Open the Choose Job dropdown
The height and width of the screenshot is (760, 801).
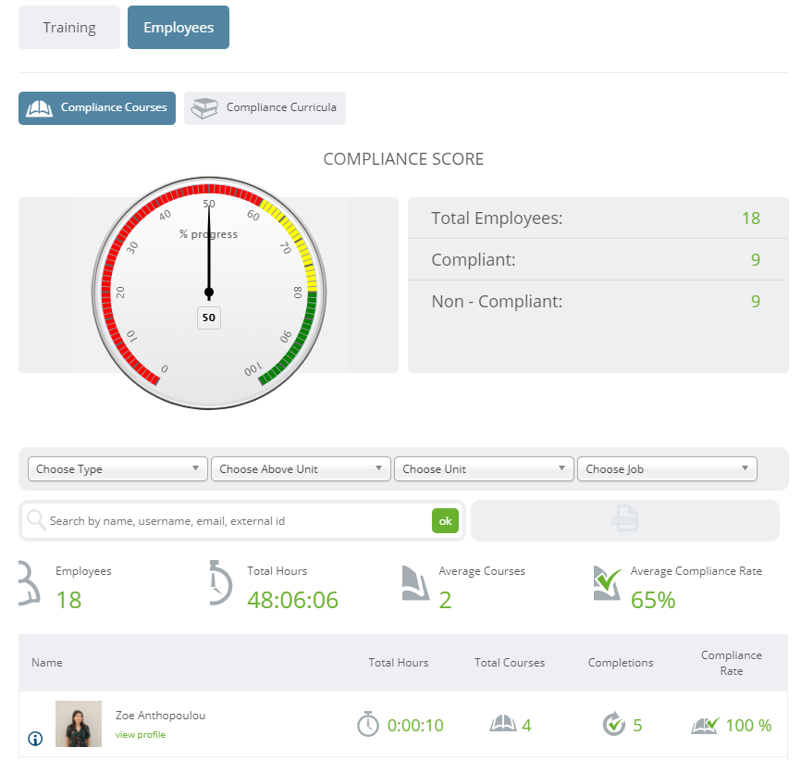coord(667,469)
